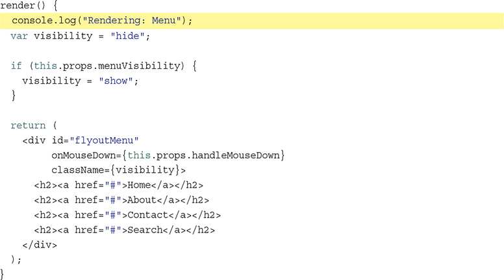Click the var keyword

19,36
